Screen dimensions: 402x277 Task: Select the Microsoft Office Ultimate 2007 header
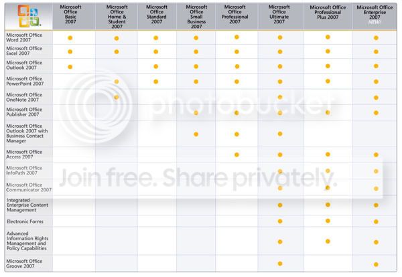tap(279, 14)
